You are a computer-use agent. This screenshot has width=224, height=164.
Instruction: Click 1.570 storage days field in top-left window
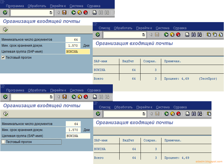click(x=73, y=46)
